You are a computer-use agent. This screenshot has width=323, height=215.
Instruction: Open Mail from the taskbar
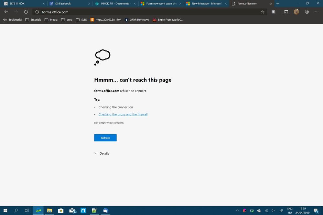click(72, 210)
